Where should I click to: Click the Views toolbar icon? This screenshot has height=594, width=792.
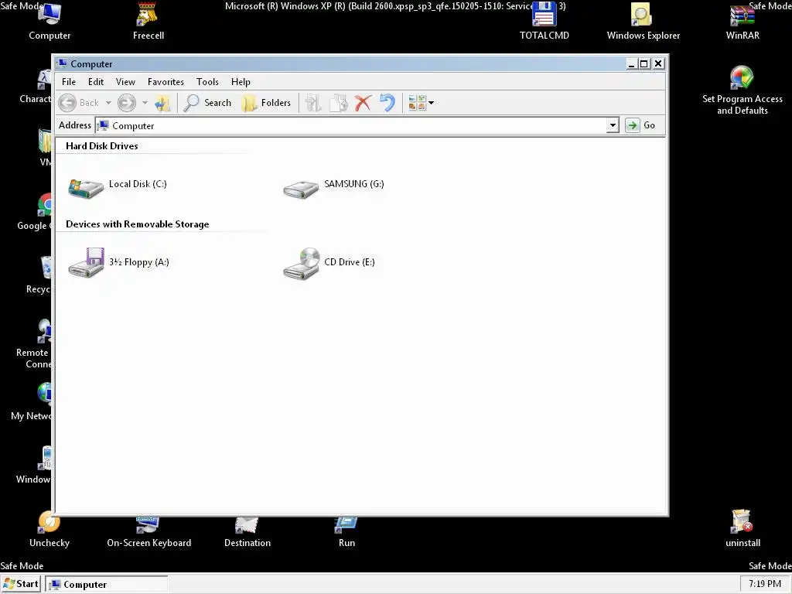click(417, 103)
